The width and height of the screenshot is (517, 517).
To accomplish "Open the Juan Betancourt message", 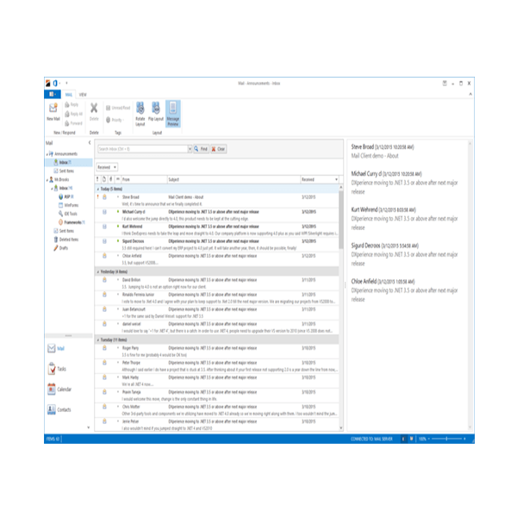I will [216, 313].
